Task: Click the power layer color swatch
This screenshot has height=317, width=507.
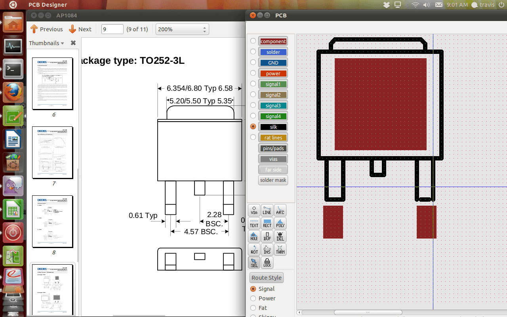Action: 273,73
